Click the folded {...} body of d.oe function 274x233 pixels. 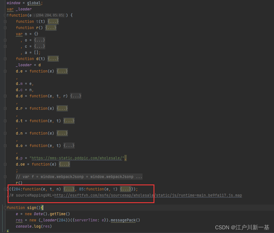[x=64, y=164]
